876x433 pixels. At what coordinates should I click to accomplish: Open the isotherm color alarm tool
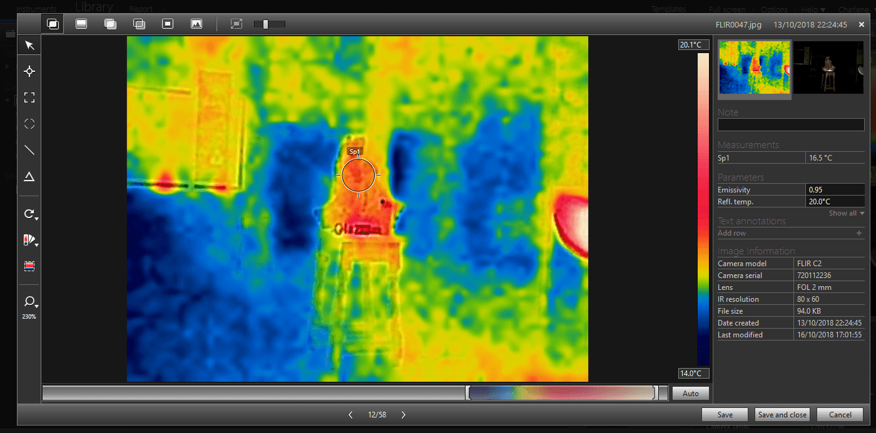(x=29, y=266)
